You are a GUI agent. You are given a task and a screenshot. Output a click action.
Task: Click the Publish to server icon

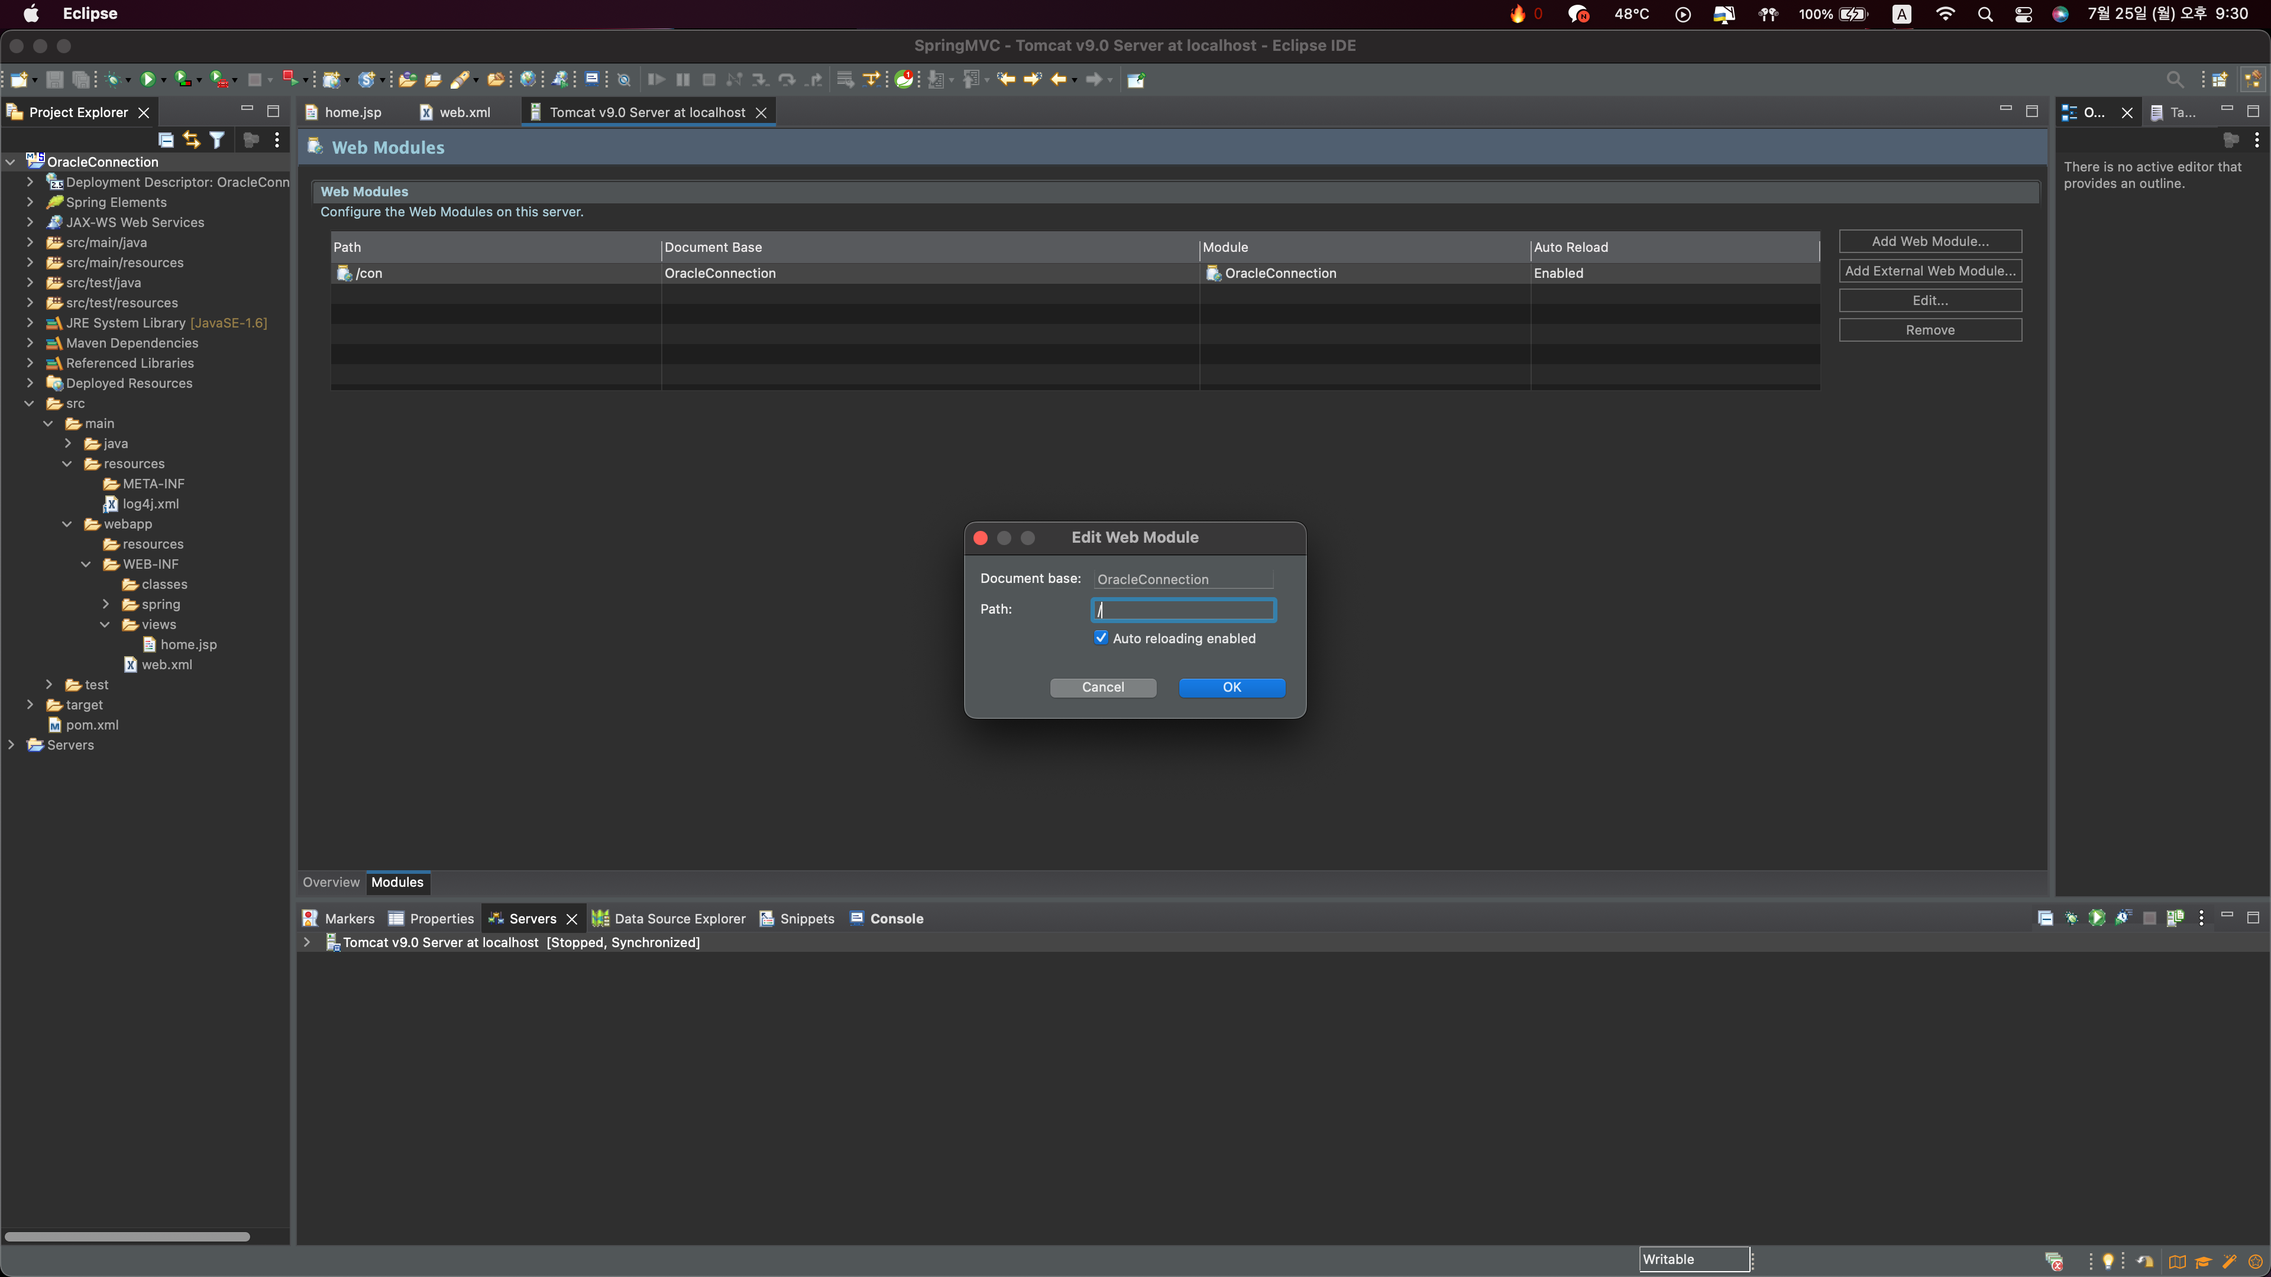(2175, 918)
